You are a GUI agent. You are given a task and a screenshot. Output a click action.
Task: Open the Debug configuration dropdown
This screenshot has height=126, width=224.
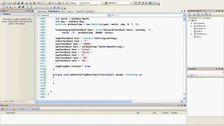pyautogui.click(x=81, y=3)
